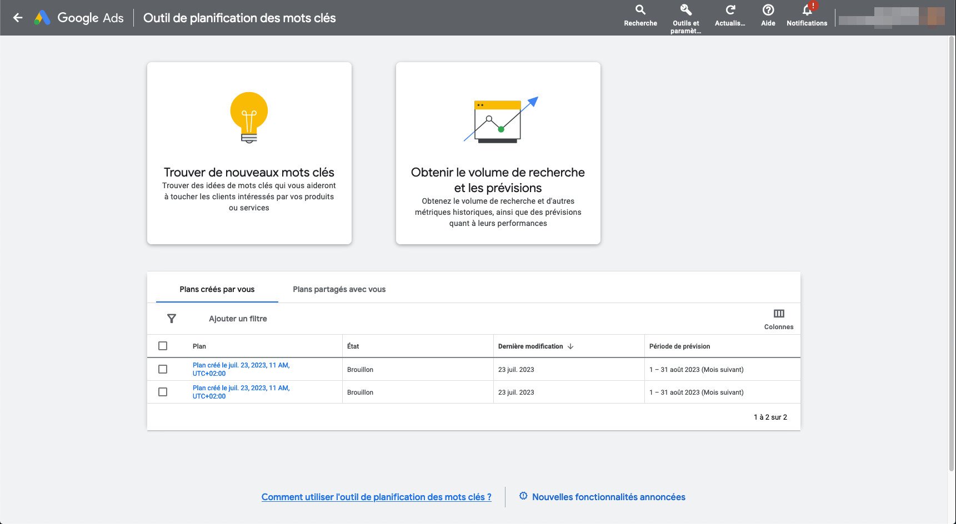
Task: Click the Google Ads logo
Action: tap(79, 18)
